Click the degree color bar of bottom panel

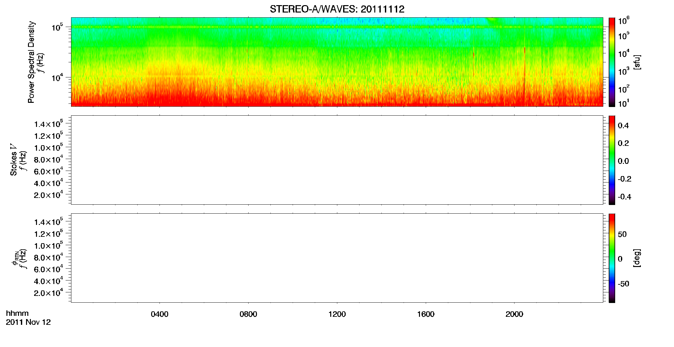[612, 258]
